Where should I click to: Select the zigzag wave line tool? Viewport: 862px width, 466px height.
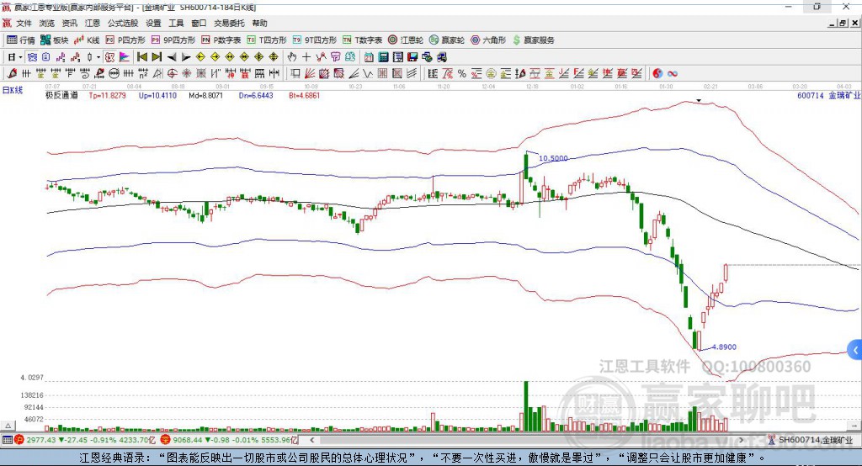pyautogui.click(x=367, y=74)
